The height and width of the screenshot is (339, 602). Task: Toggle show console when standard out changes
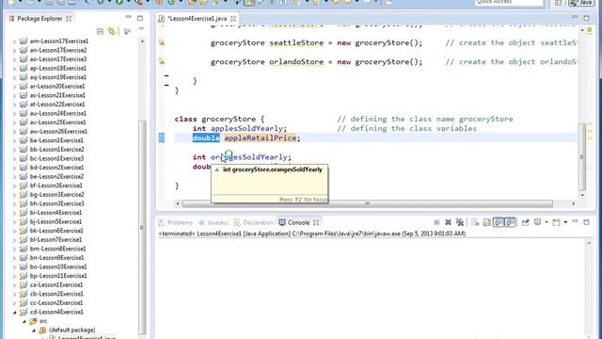tap(499, 222)
